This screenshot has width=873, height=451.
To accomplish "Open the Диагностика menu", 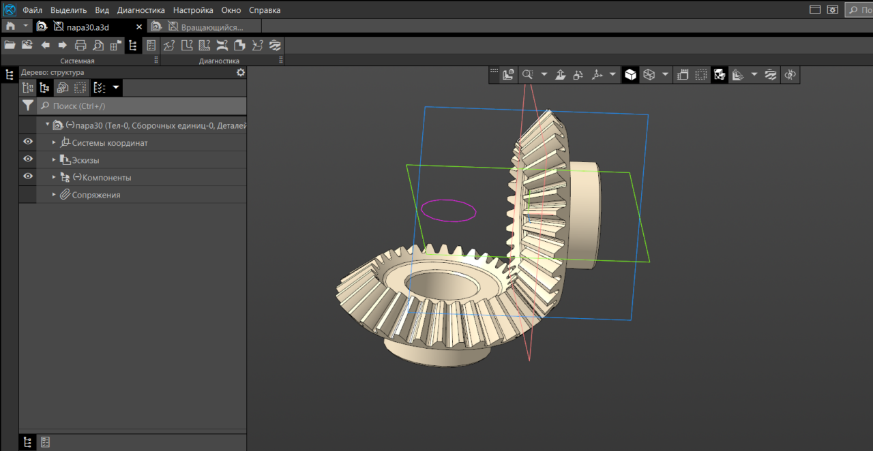I will coord(140,10).
